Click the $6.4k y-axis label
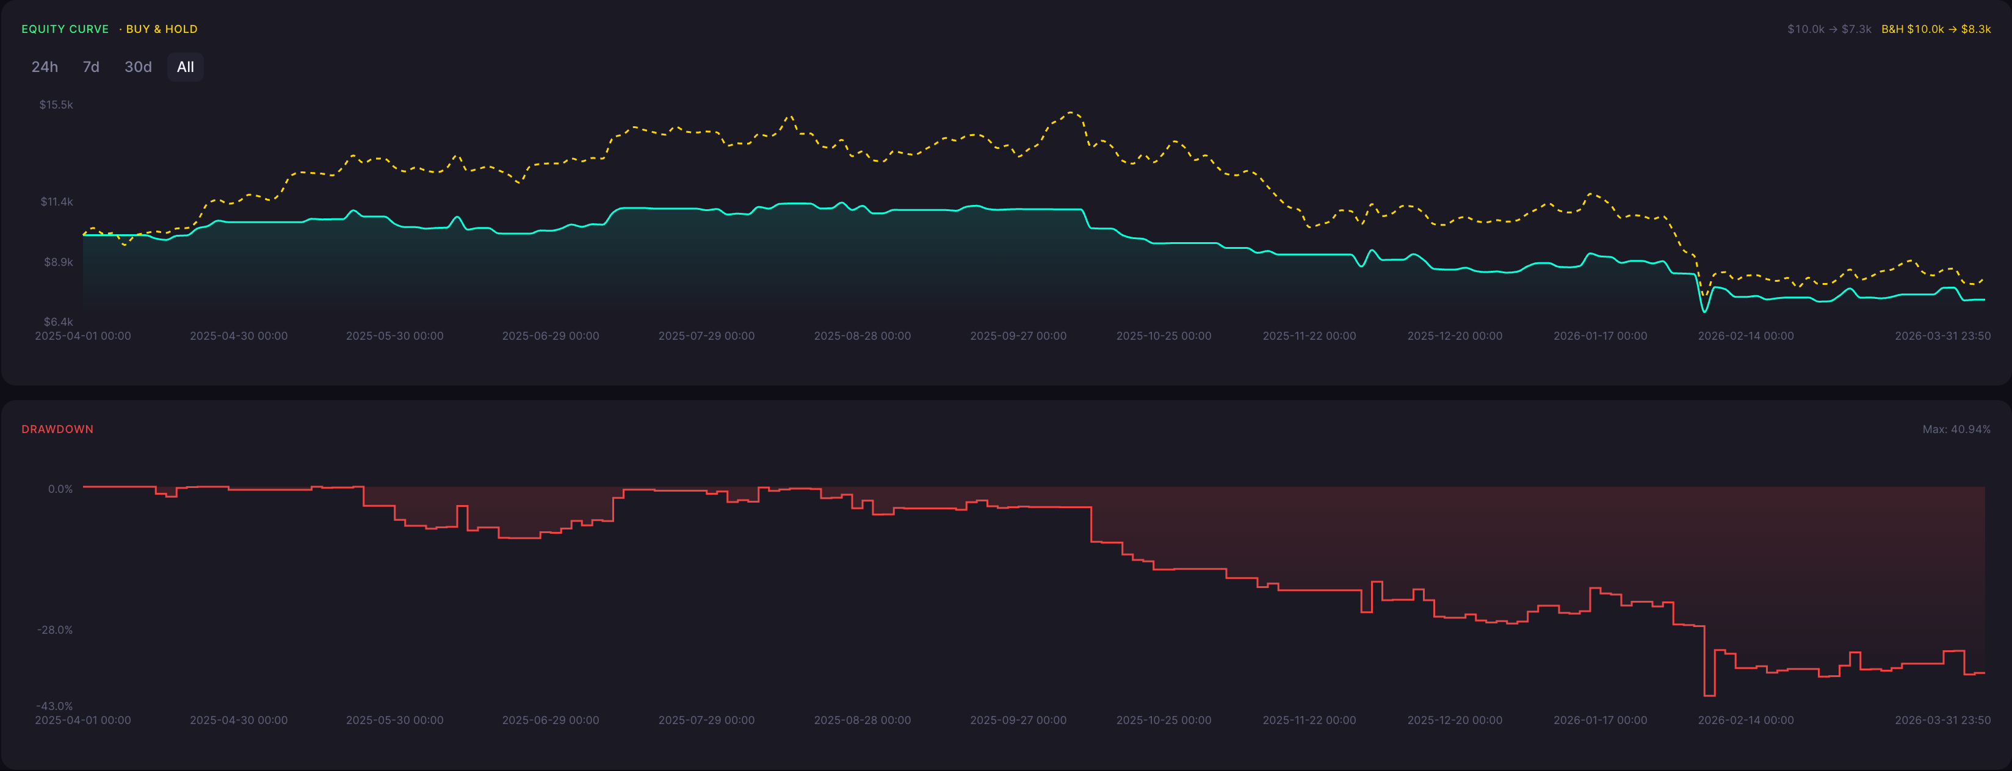This screenshot has height=771, width=2012. point(58,321)
